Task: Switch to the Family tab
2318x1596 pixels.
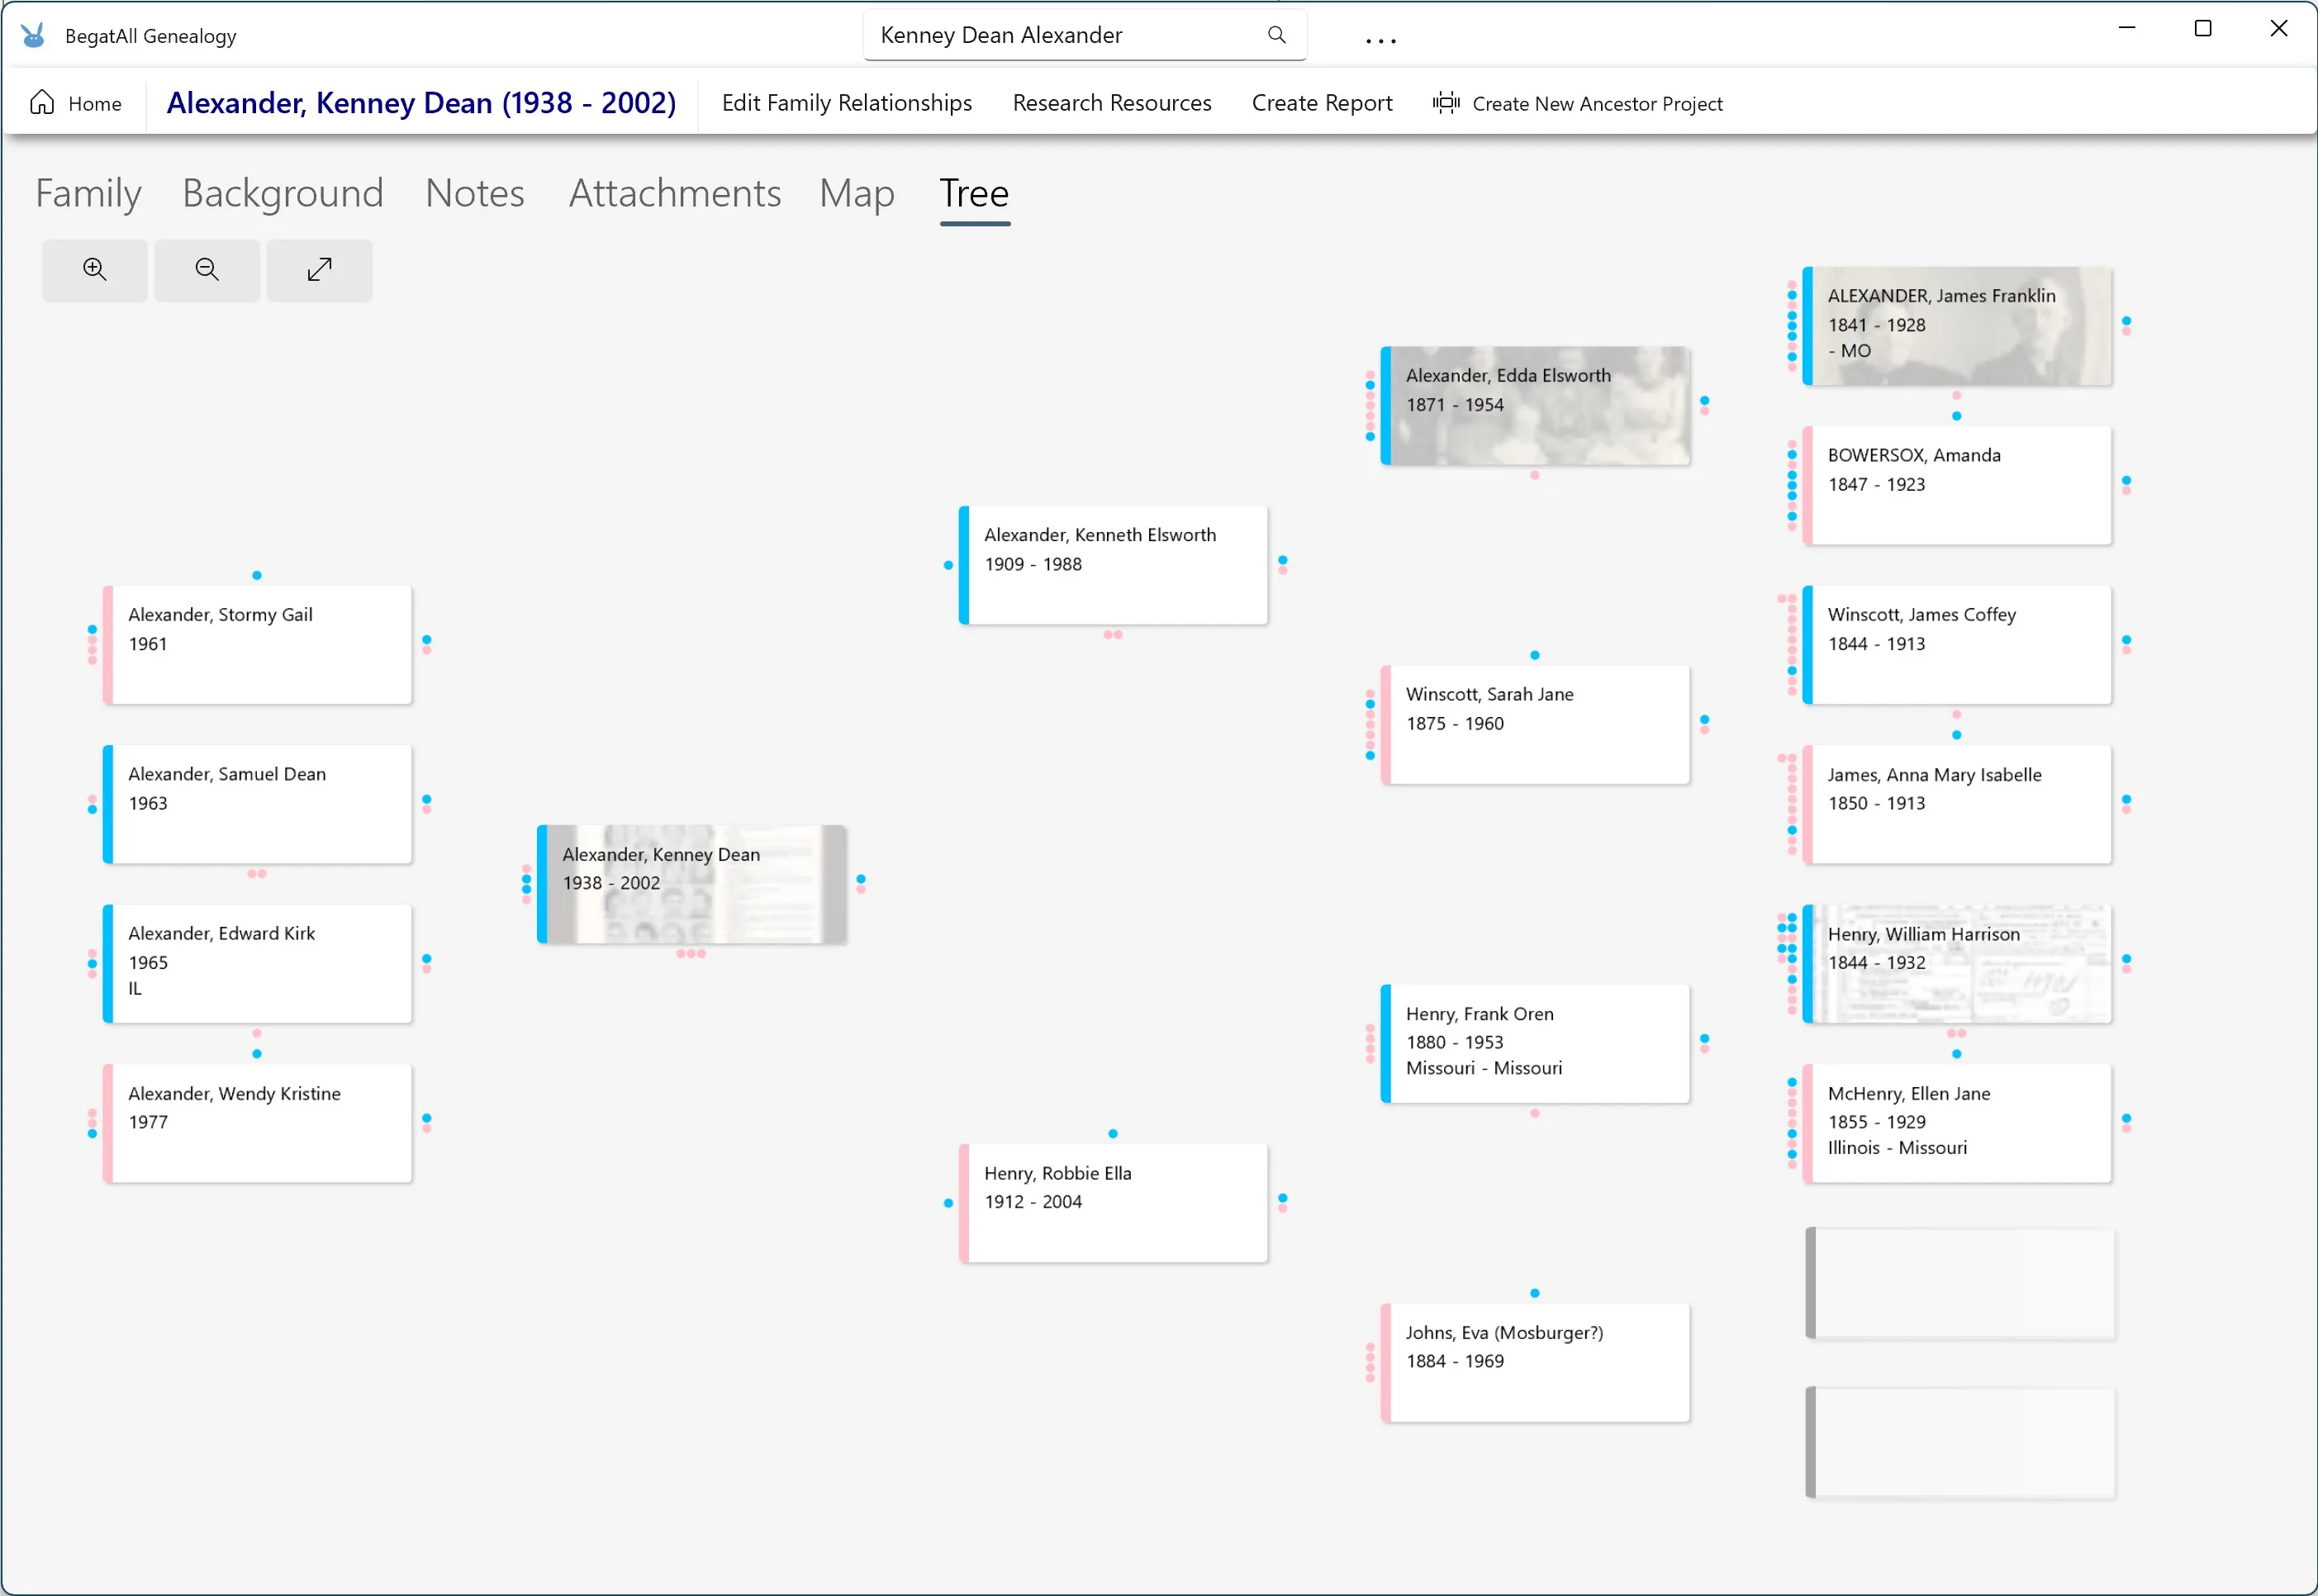Action: tap(88, 194)
